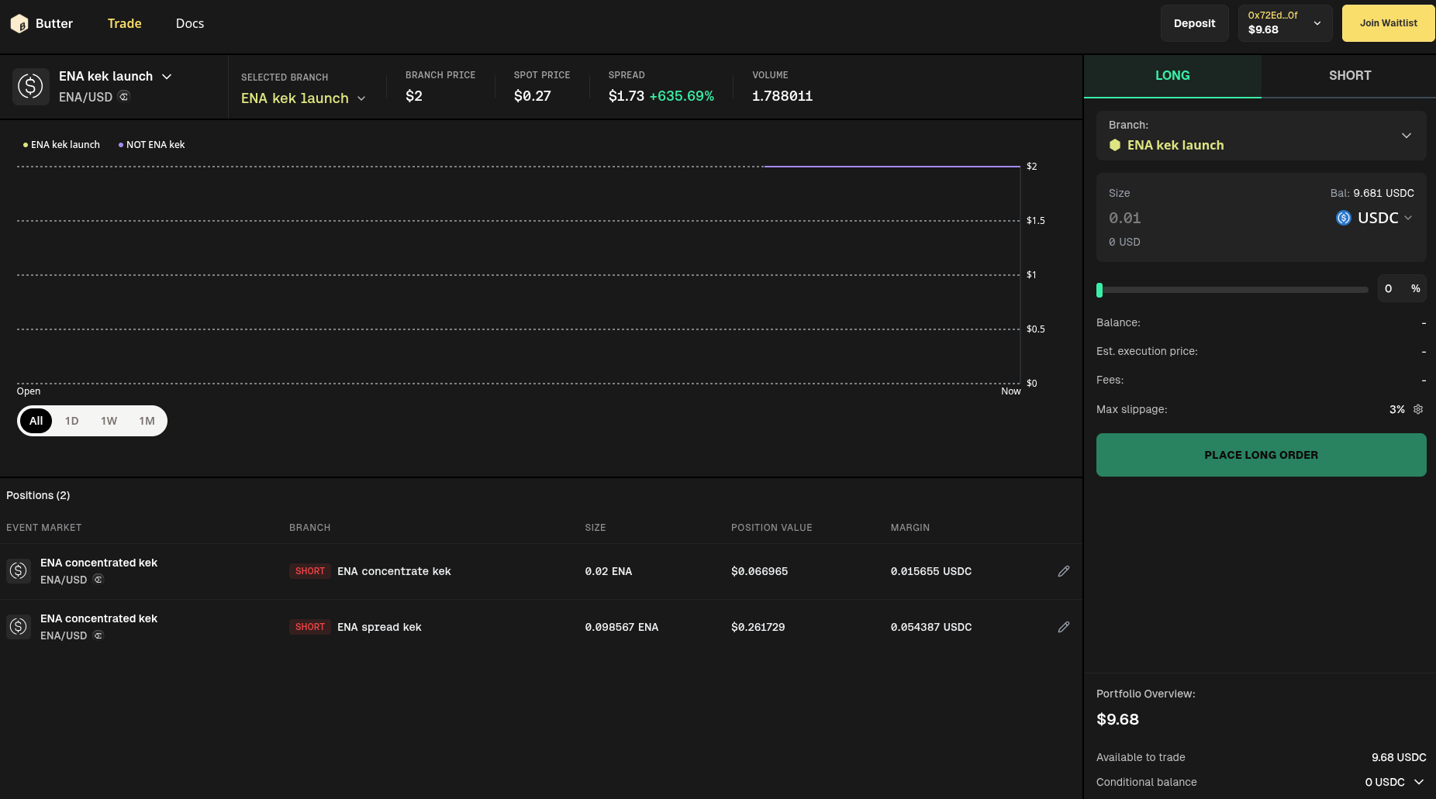Click the 0.098567 ENA size cell
Screen dimensions: 1436x799
pos(622,627)
